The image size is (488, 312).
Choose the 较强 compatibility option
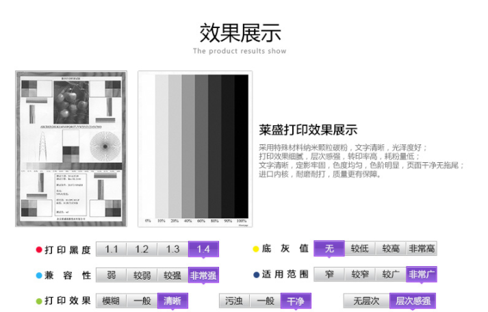pos(172,275)
